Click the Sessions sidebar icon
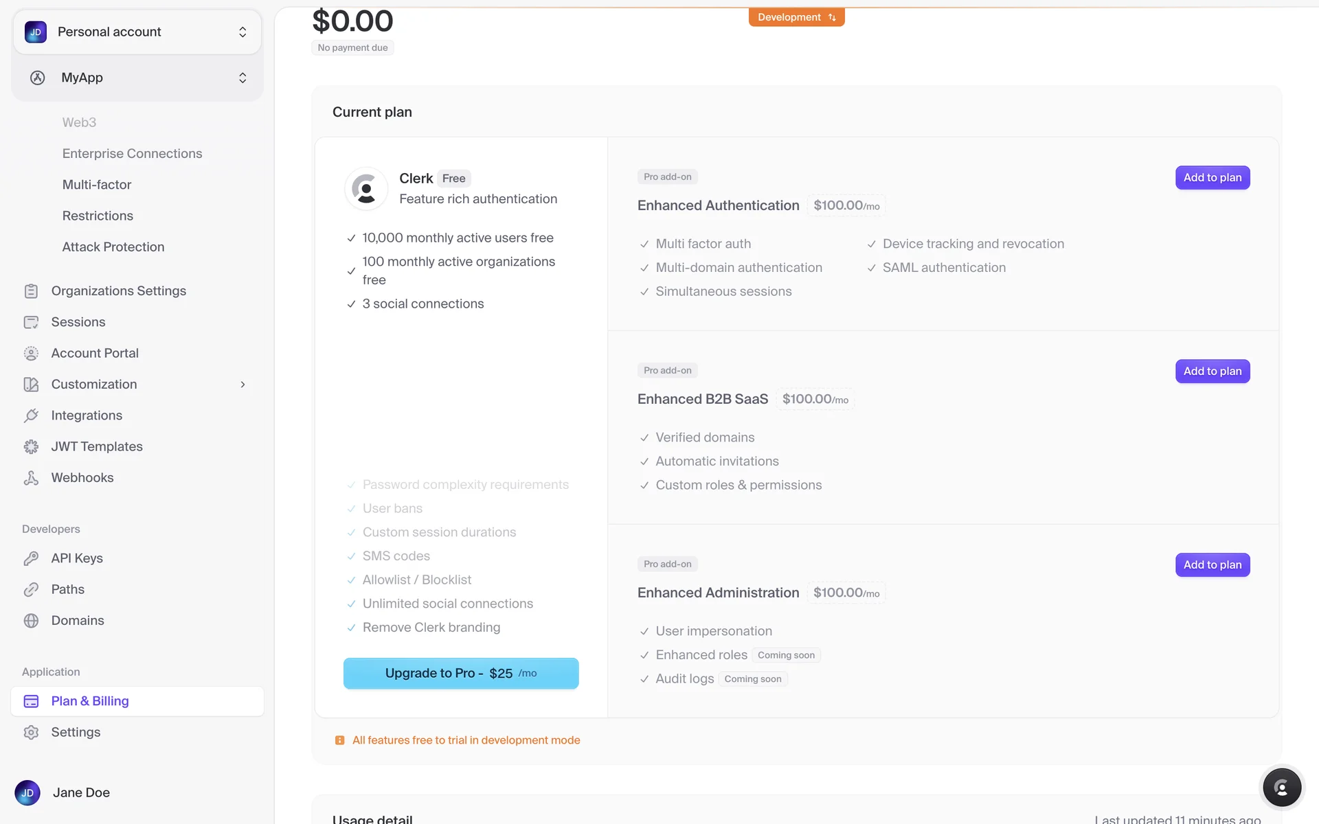 (31, 322)
